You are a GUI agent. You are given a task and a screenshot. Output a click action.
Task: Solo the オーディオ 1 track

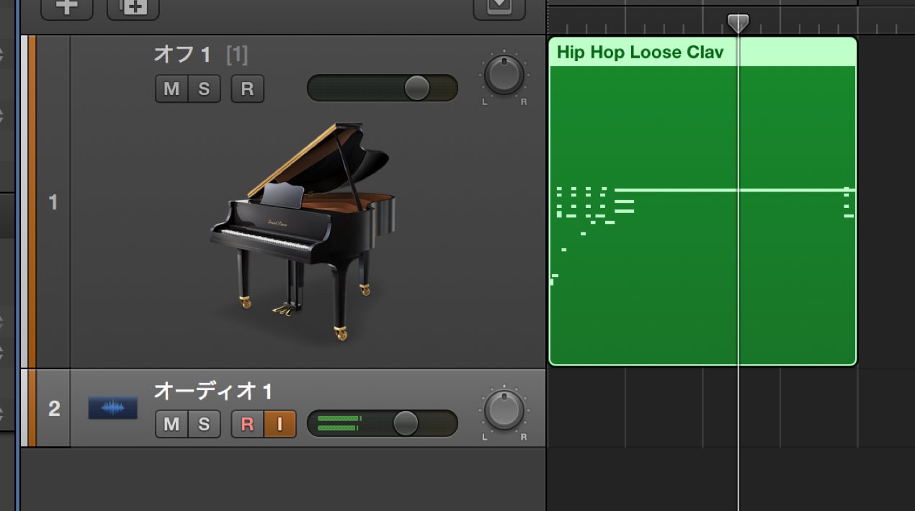tap(205, 424)
